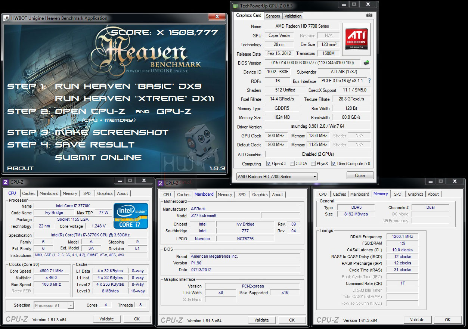
Task: Click OK in the memory timings CPU-Z window
Action: tap(447, 320)
